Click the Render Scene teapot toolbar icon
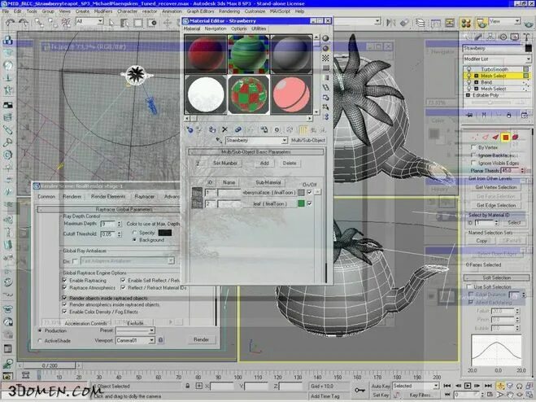 (481, 23)
